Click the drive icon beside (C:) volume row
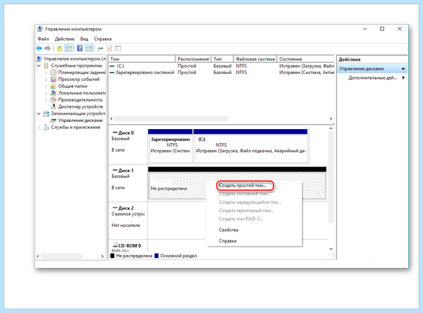423x313 pixels. [112, 66]
